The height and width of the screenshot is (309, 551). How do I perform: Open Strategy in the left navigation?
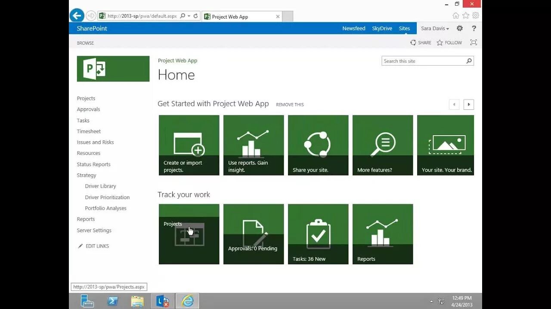click(87, 175)
